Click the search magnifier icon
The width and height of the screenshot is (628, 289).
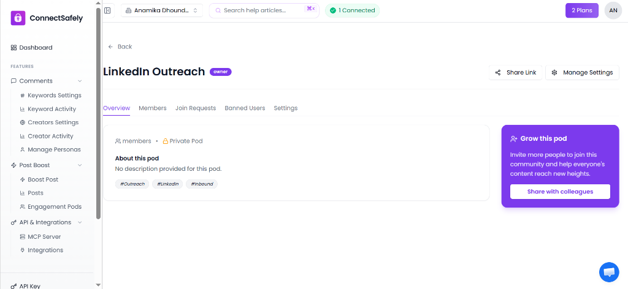(x=218, y=10)
